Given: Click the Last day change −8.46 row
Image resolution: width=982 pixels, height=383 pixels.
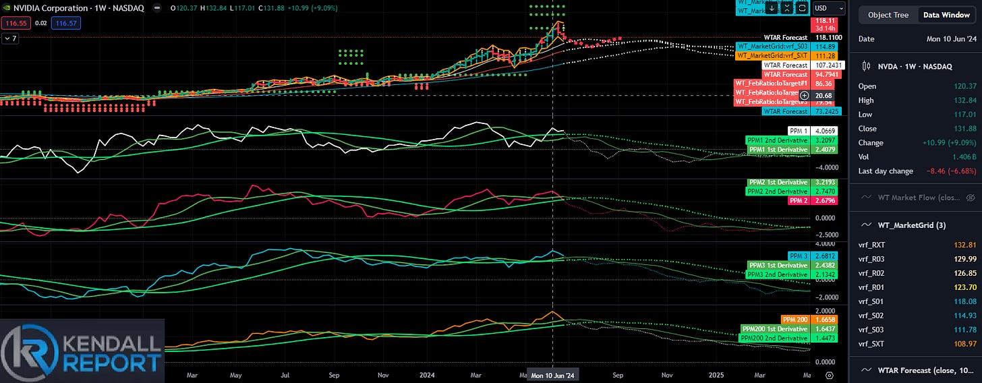Looking at the screenshot, I should [x=917, y=171].
